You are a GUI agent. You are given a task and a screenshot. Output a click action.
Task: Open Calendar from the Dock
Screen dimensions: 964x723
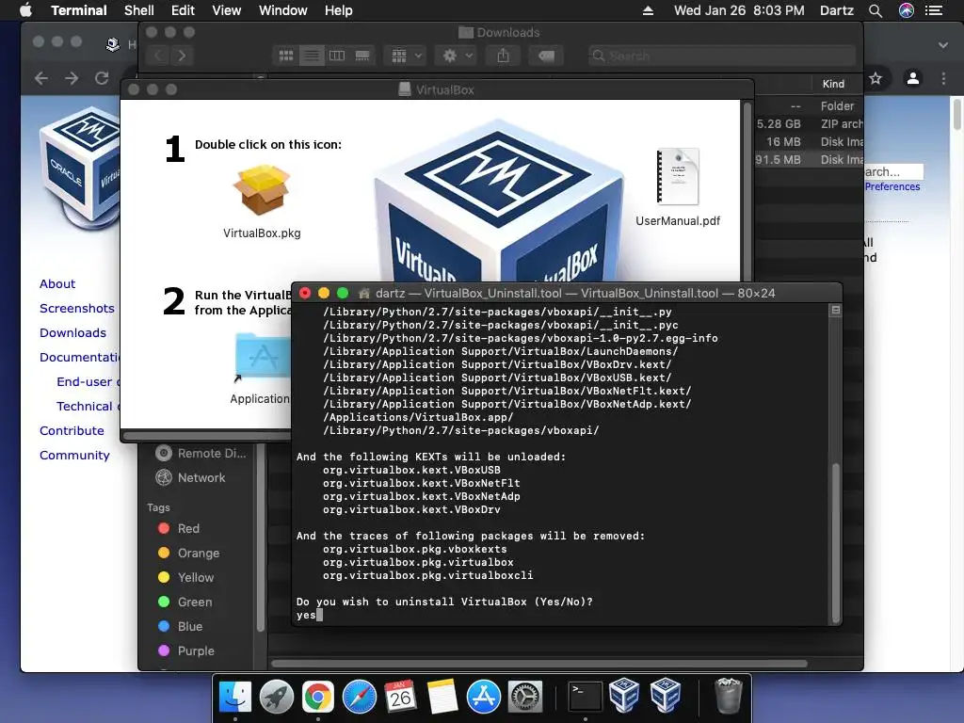tap(400, 697)
